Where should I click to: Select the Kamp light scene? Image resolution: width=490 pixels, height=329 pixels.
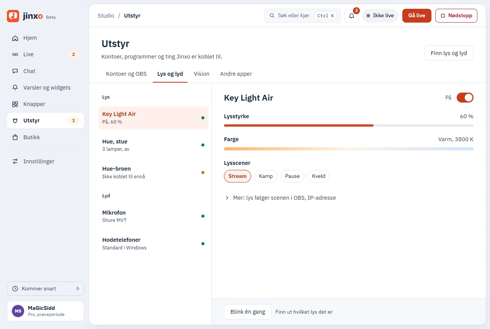point(266,176)
